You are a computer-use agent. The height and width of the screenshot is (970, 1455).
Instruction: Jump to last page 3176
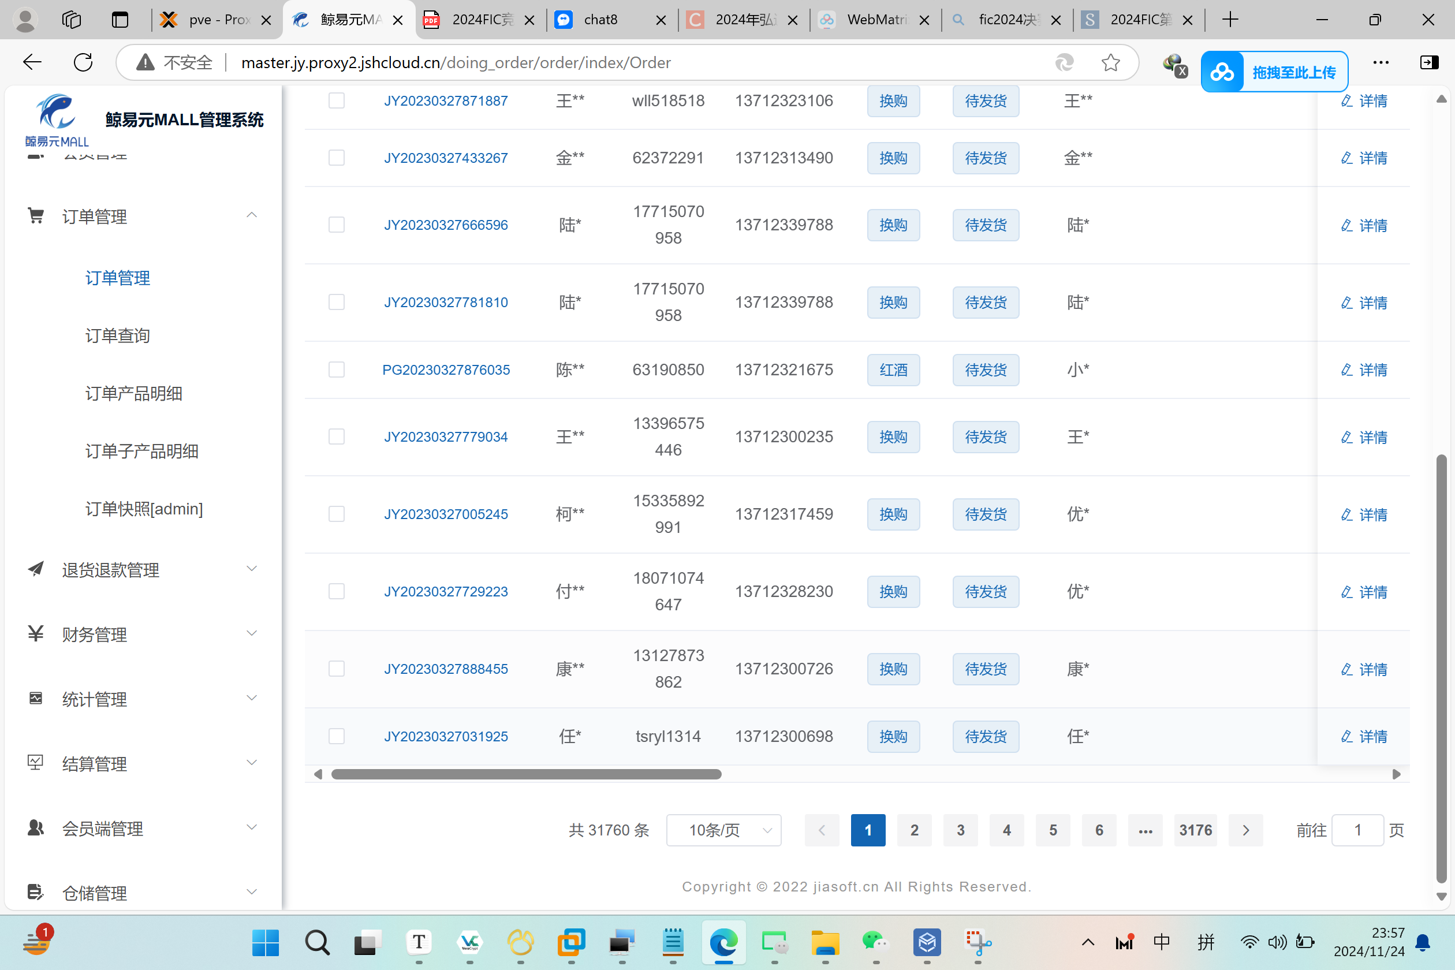[x=1195, y=830]
